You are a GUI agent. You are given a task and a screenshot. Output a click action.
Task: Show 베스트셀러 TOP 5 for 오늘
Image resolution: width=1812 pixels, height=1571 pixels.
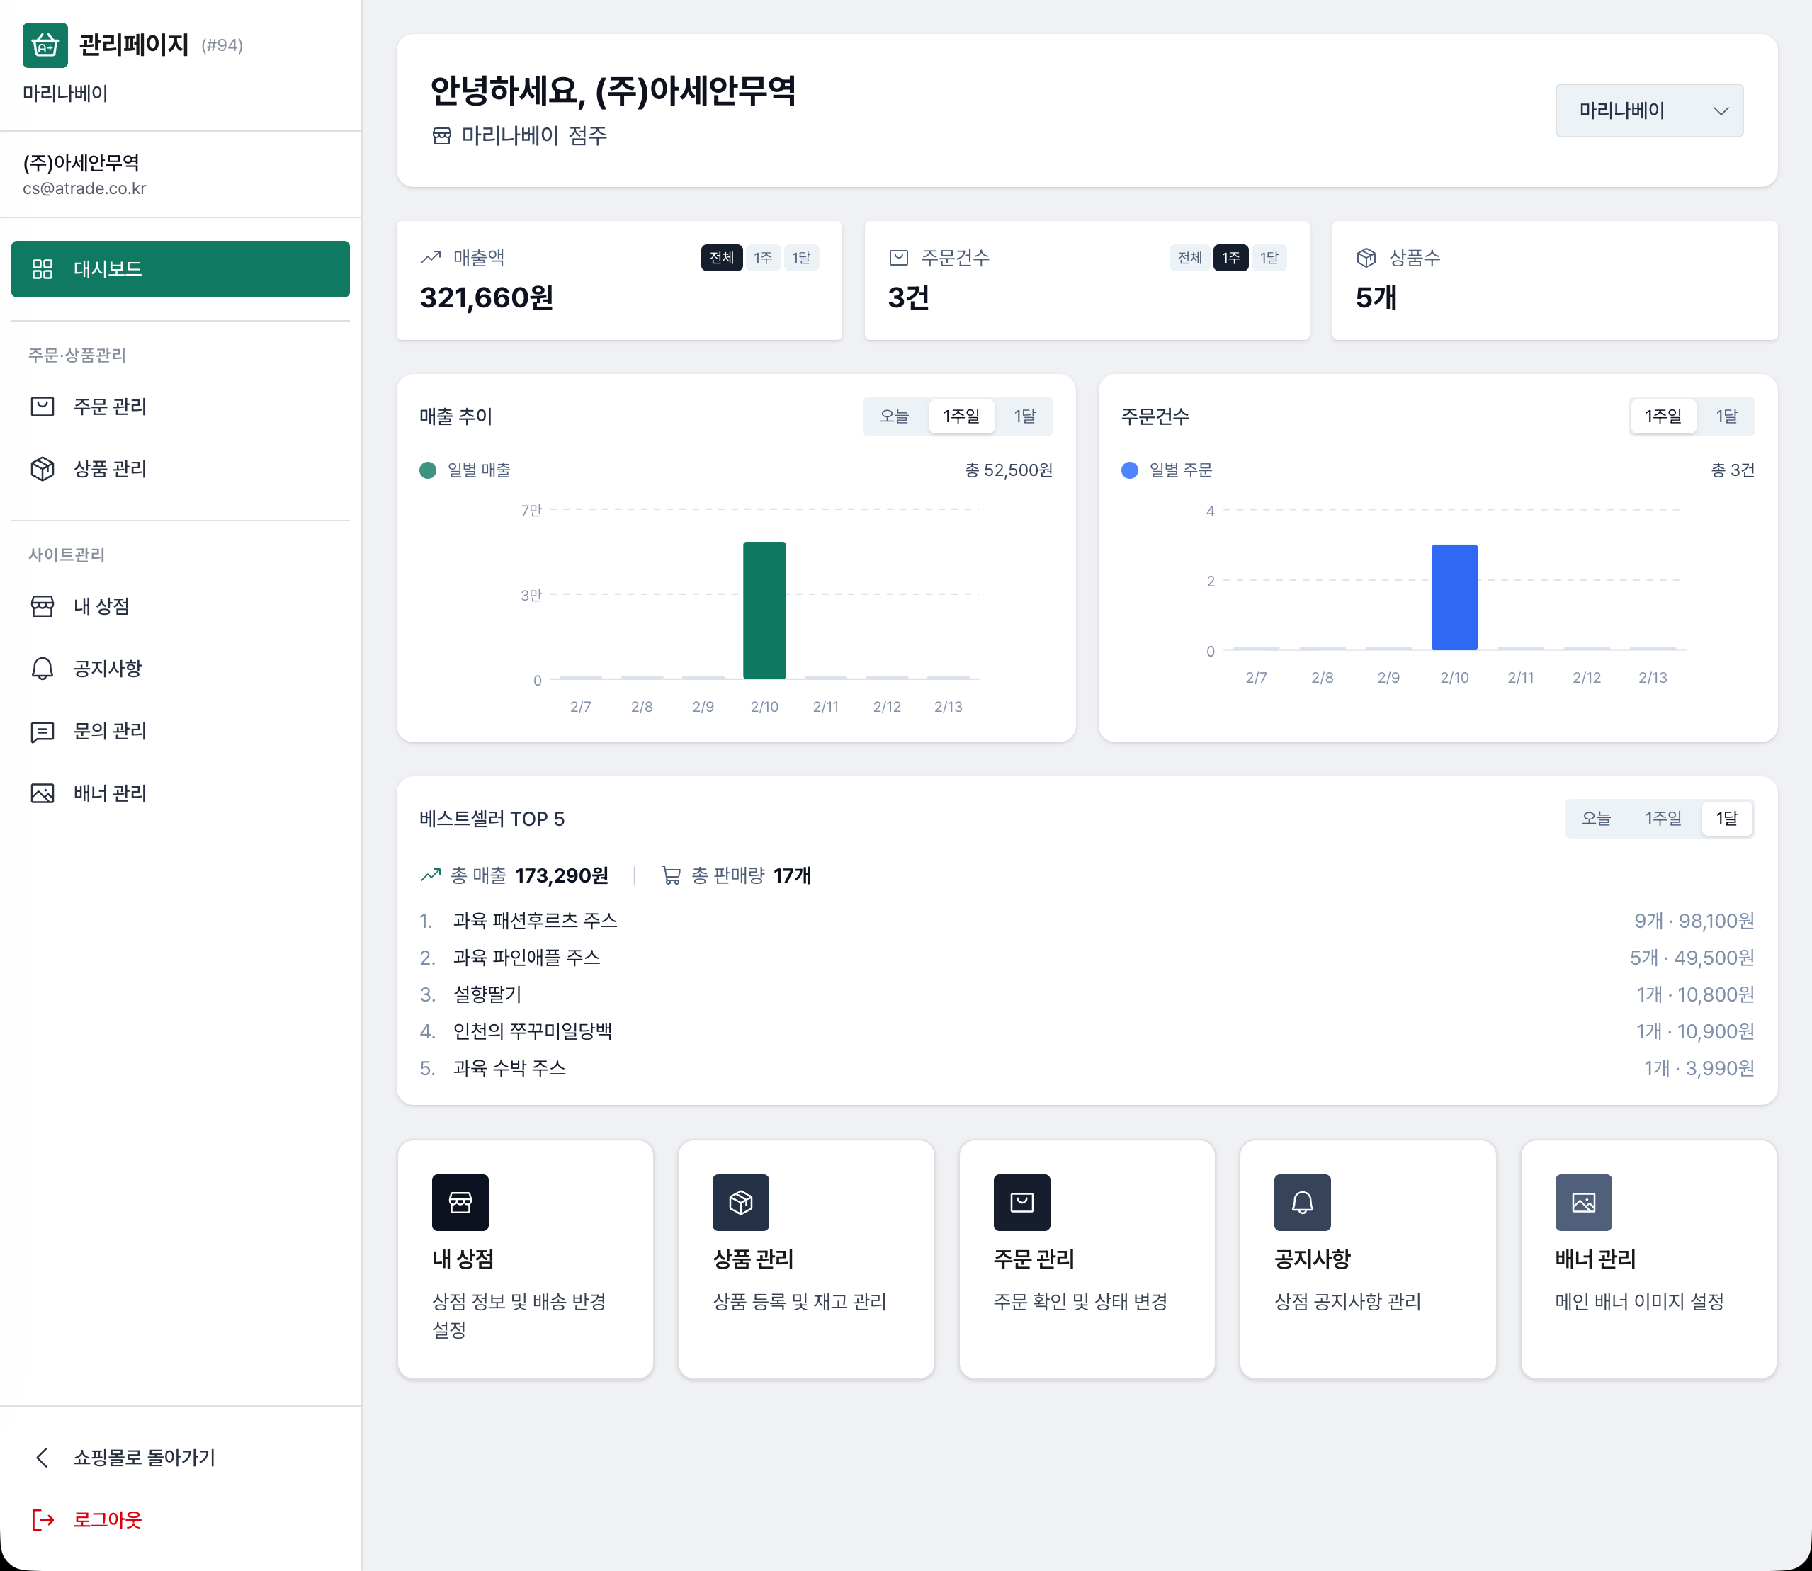(1597, 819)
